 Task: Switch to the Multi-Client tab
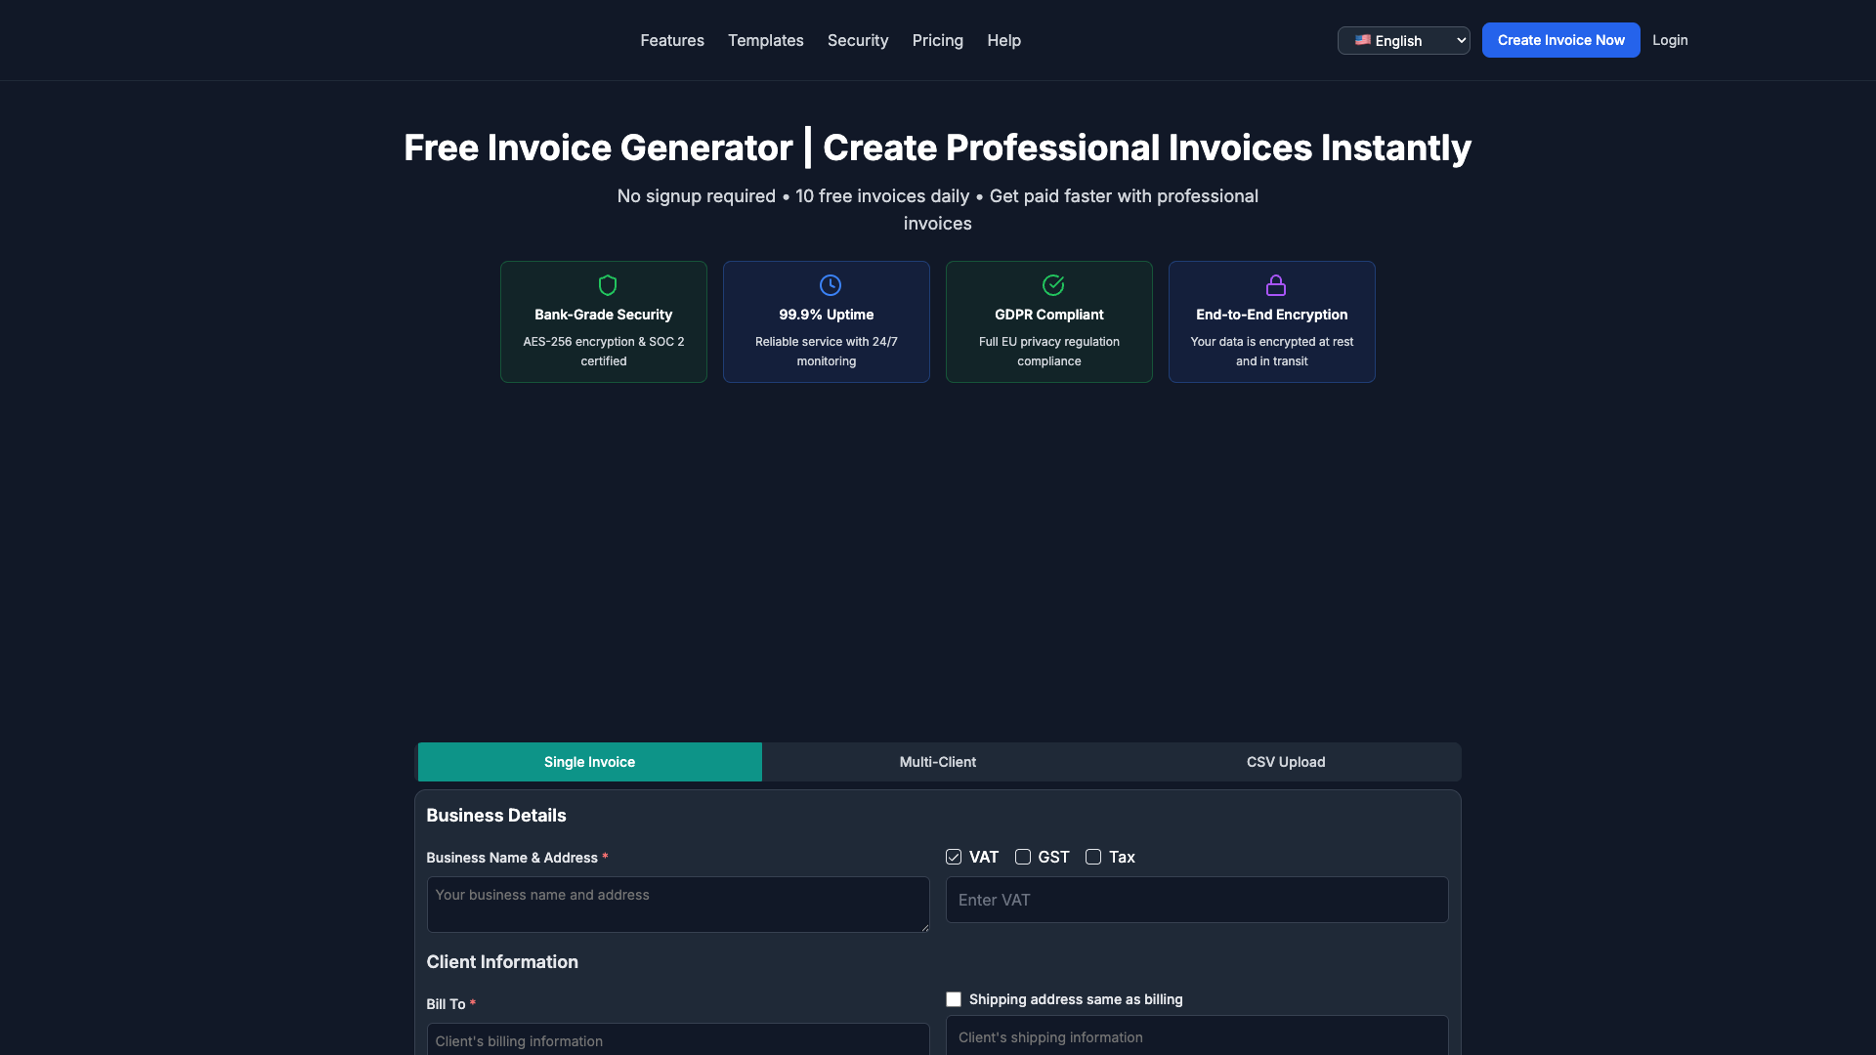pos(937,762)
